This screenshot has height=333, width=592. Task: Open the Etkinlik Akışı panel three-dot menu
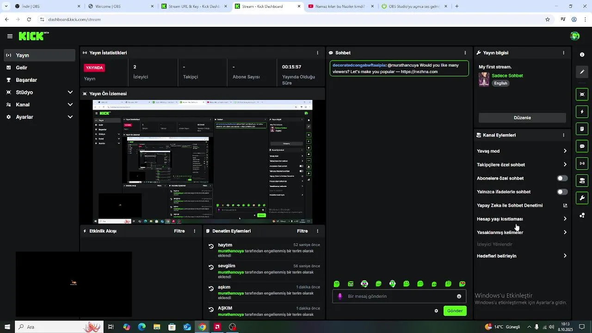click(x=194, y=231)
